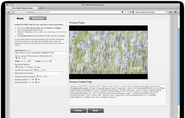Click the Width pixels input field
The width and height of the screenshot is (185, 118).
tap(31, 61)
